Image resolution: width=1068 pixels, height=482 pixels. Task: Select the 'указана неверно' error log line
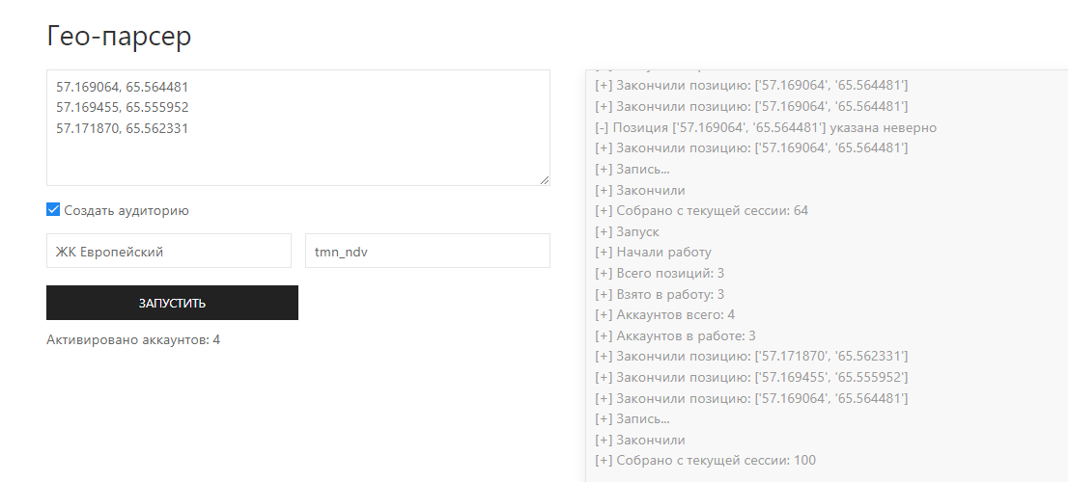pos(766,127)
